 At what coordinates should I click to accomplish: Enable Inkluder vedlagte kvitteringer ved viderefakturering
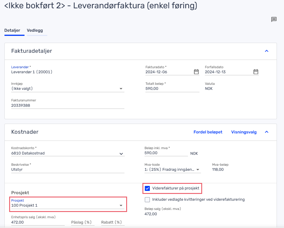pyautogui.click(x=147, y=200)
